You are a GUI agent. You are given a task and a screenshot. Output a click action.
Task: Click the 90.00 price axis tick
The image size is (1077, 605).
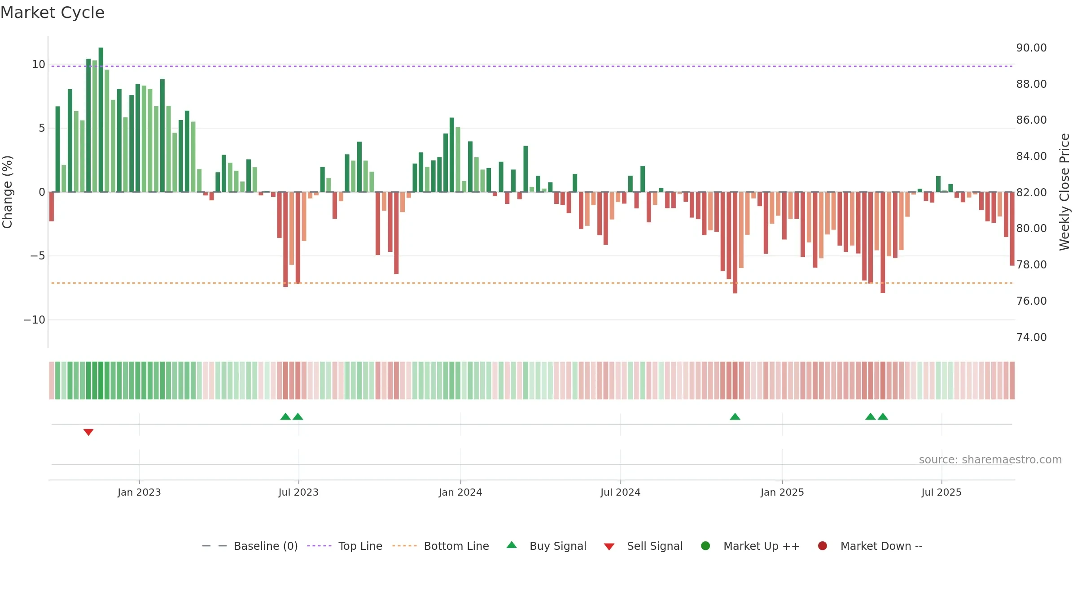tap(1031, 48)
